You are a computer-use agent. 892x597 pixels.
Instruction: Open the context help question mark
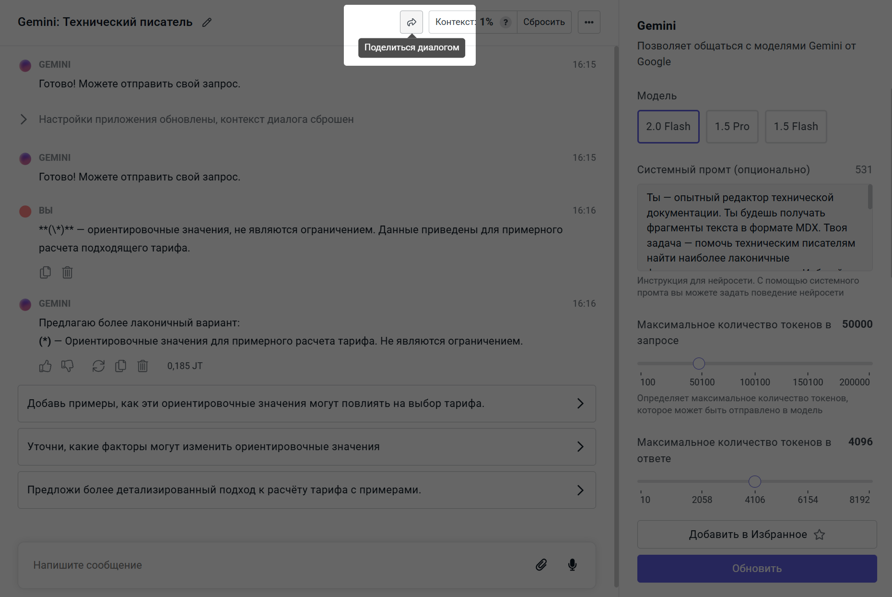pos(505,22)
